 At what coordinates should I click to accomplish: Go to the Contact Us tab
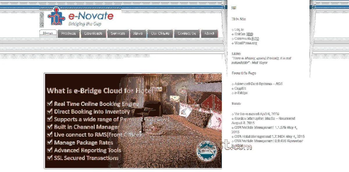tap(187, 33)
